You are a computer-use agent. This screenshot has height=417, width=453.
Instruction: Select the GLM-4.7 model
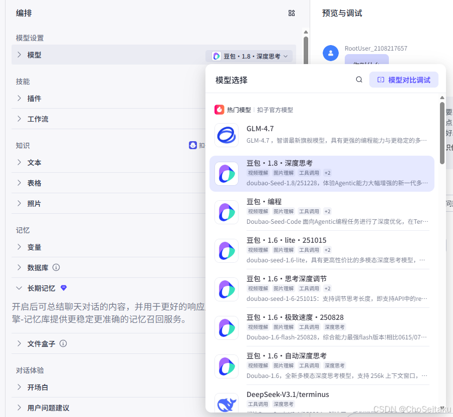pyautogui.click(x=322, y=135)
